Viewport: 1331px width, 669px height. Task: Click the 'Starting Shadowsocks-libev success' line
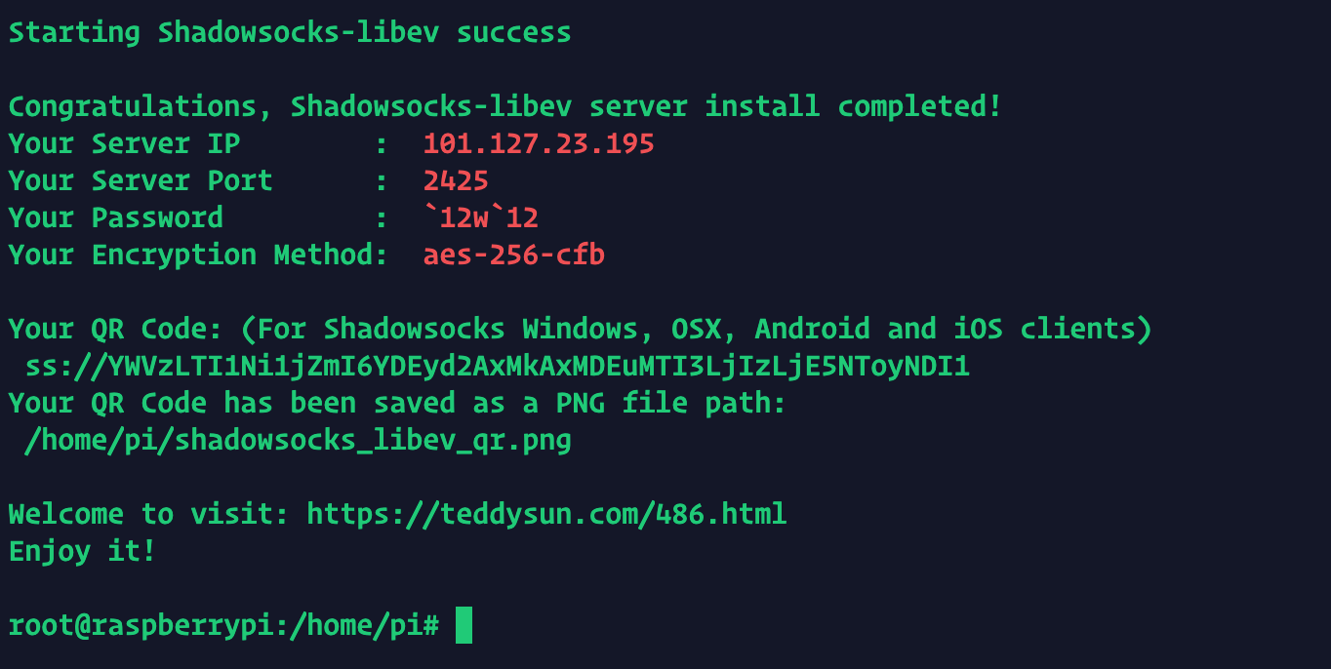pos(290,33)
